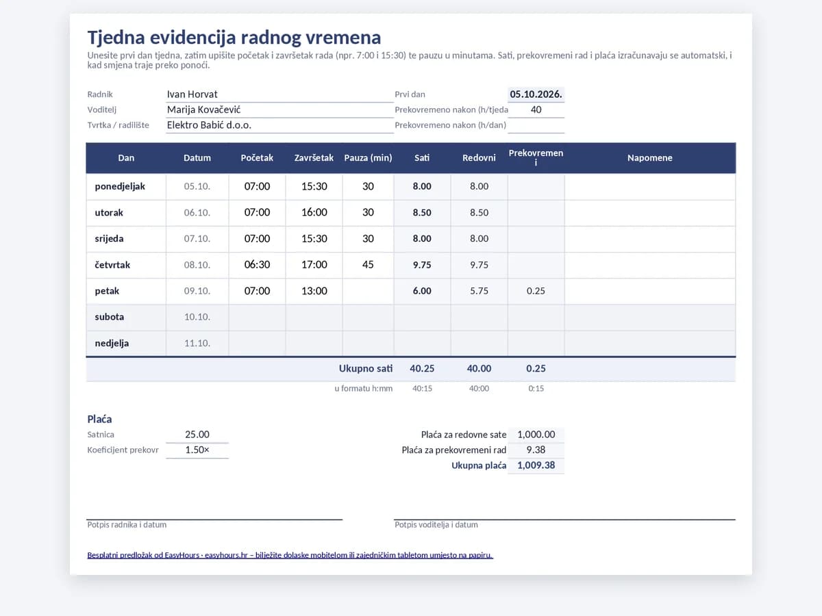Screen dimensions: 822x616
Task: Click ponedjeljak start time 07:00
Action: click(257, 186)
